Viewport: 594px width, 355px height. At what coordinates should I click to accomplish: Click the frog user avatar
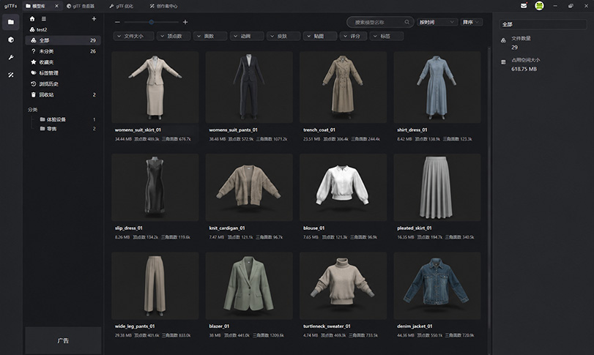tap(539, 6)
